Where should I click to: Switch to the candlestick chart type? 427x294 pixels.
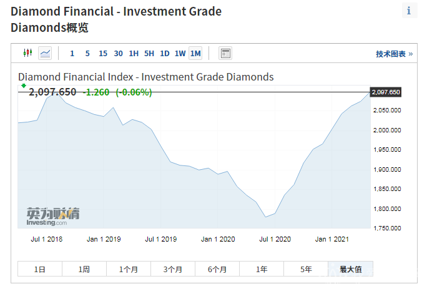click(27, 53)
